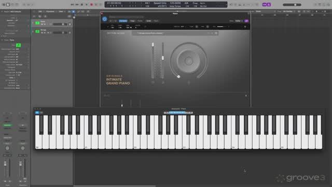Toggle the purple Metronome button
The height and width of the screenshot is (187, 332).
pos(269,5)
